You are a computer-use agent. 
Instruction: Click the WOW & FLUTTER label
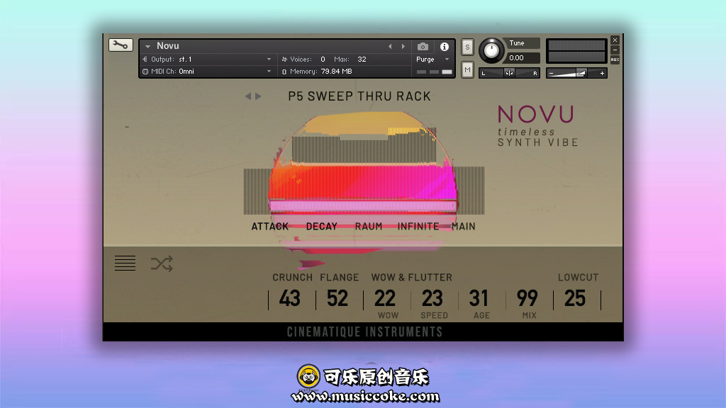(412, 277)
